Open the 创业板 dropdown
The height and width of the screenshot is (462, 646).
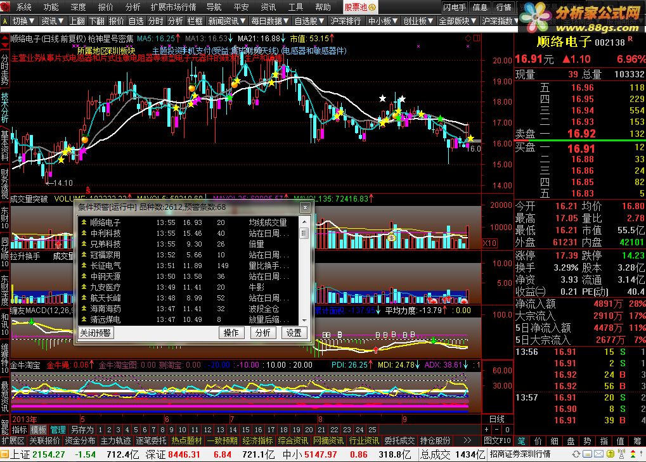point(418,20)
